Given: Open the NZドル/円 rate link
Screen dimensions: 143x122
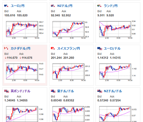Looking at the screenshot, I should pyautogui.click(x=65, y=6).
